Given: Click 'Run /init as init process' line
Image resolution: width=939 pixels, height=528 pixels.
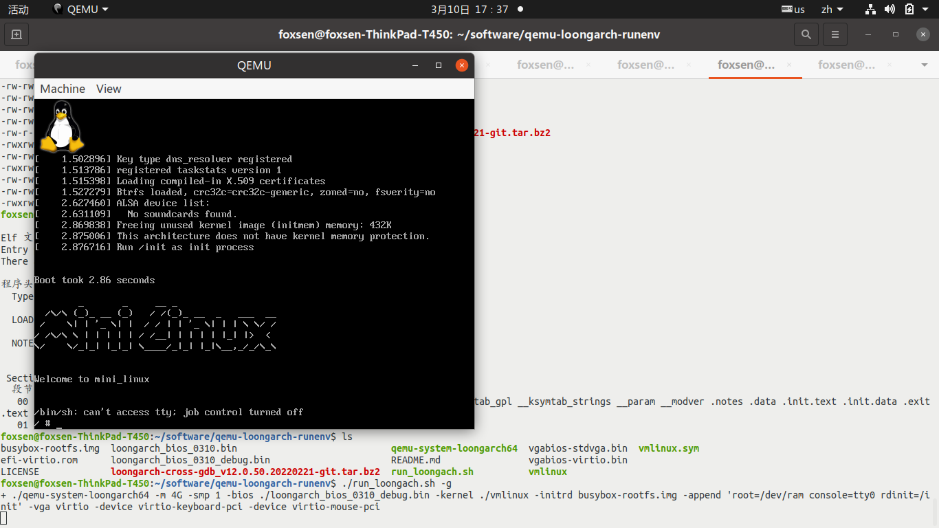Looking at the screenshot, I should 185,247.
